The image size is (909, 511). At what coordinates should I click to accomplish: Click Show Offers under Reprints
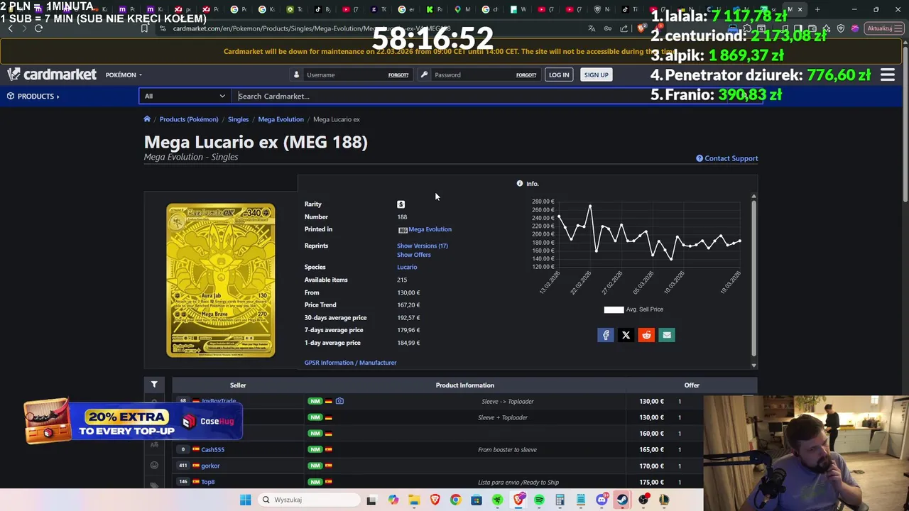point(414,255)
